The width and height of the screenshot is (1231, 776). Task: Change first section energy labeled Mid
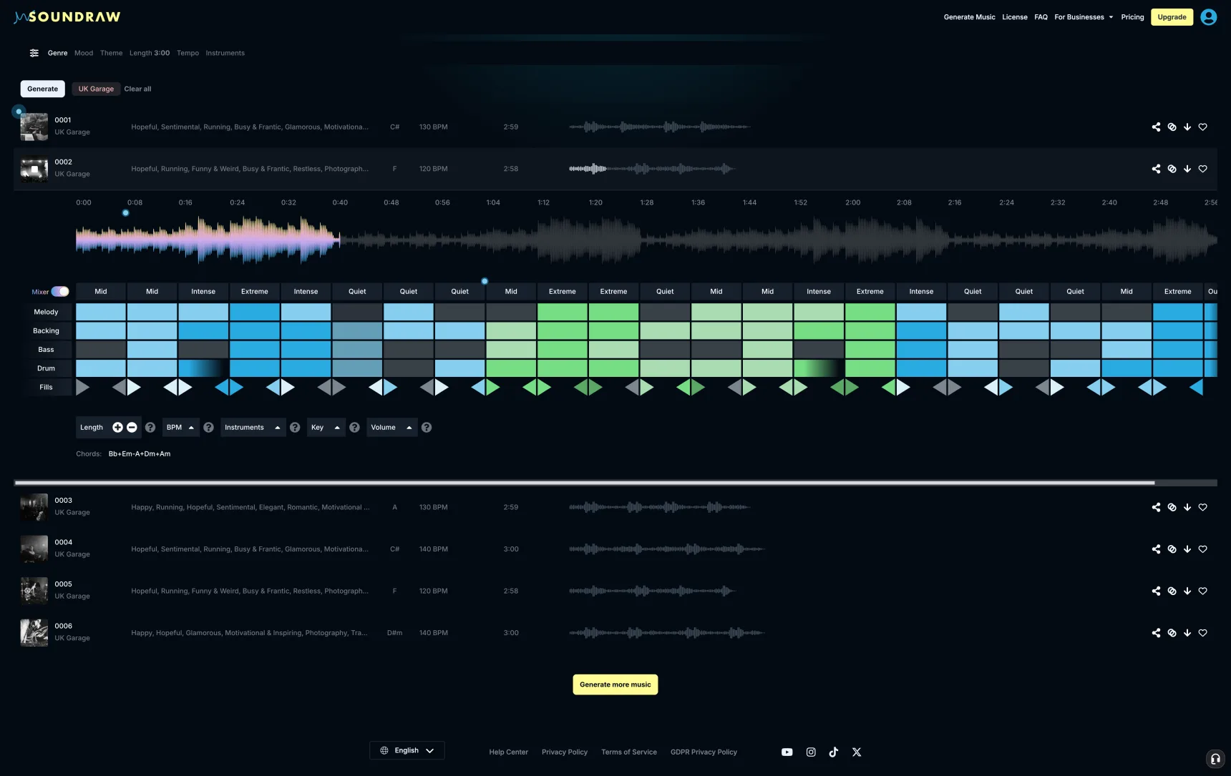click(101, 292)
